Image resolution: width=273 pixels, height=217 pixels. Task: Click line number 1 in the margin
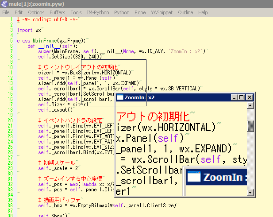(x=12, y=19)
